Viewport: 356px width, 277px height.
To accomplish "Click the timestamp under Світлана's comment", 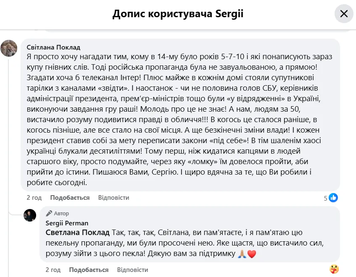I will point(34,197).
